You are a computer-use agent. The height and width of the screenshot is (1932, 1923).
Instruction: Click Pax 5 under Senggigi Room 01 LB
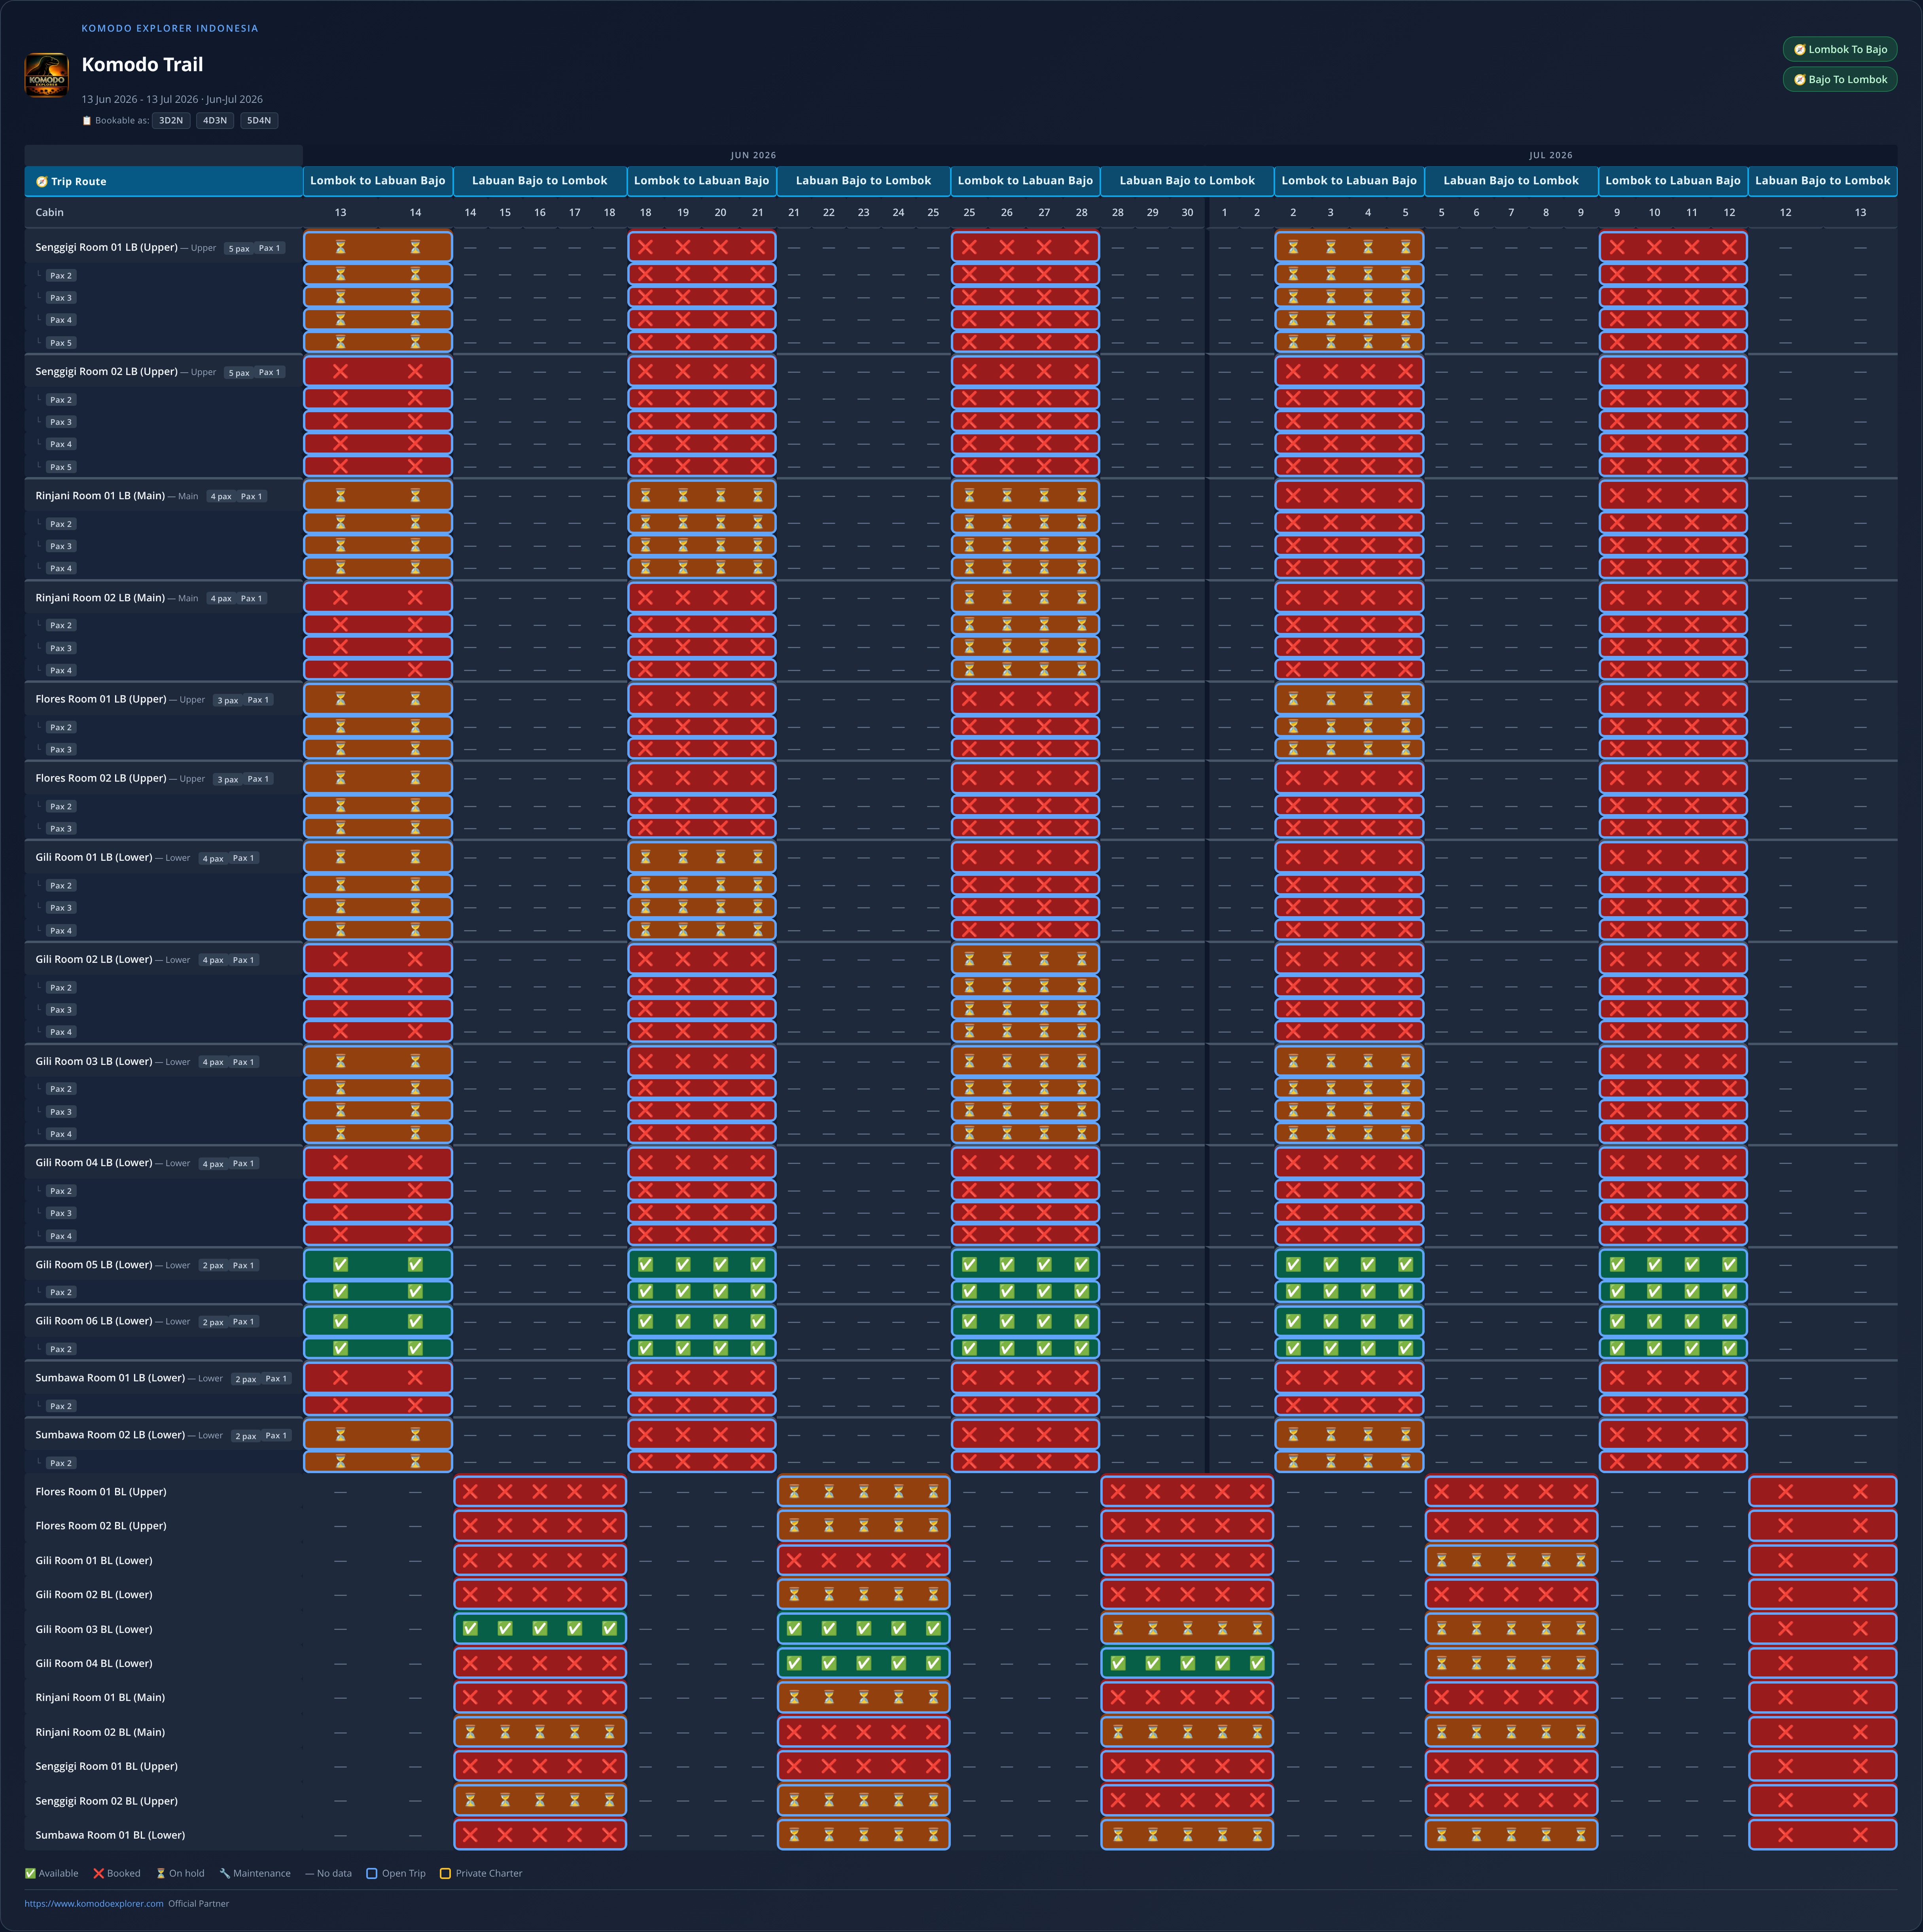coord(61,343)
